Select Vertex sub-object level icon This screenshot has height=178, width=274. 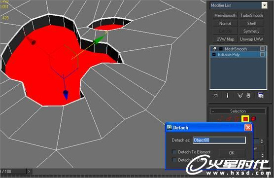[220, 119]
